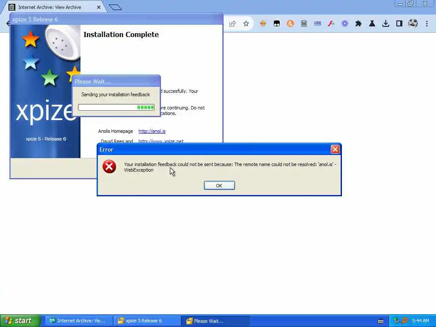Close the Error dialog with the red X
This screenshot has height=327, width=436.
[335, 149]
